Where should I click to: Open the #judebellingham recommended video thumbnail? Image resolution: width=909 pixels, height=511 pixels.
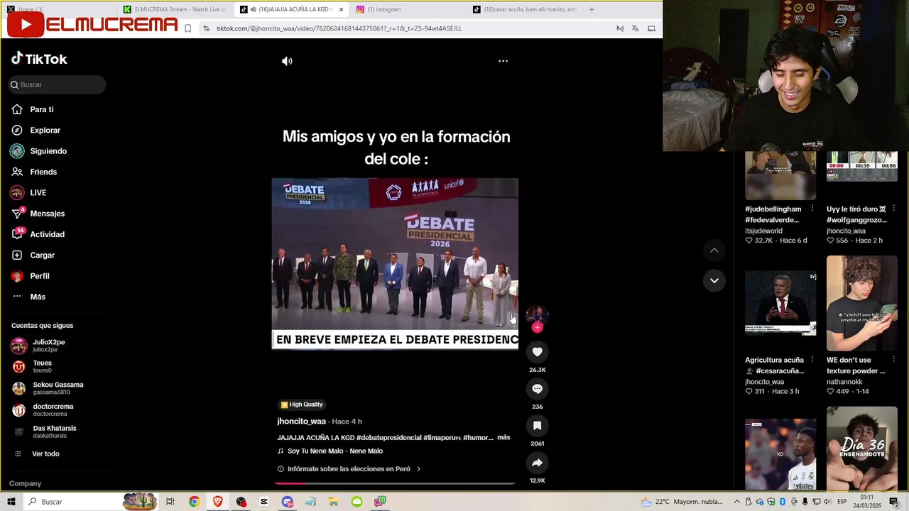pyautogui.click(x=780, y=176)
